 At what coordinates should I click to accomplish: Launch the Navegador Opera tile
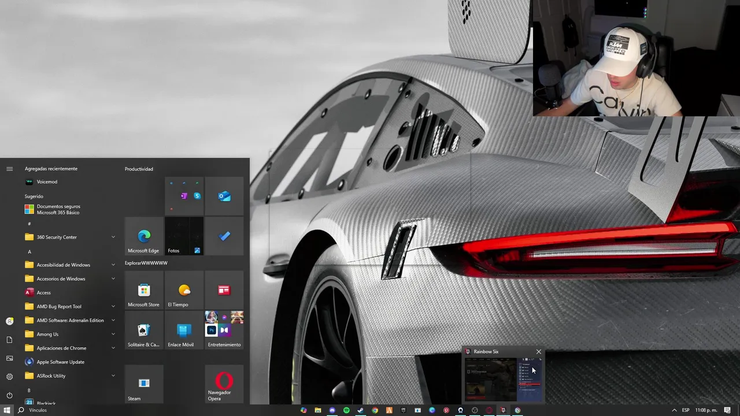point(224,384)
